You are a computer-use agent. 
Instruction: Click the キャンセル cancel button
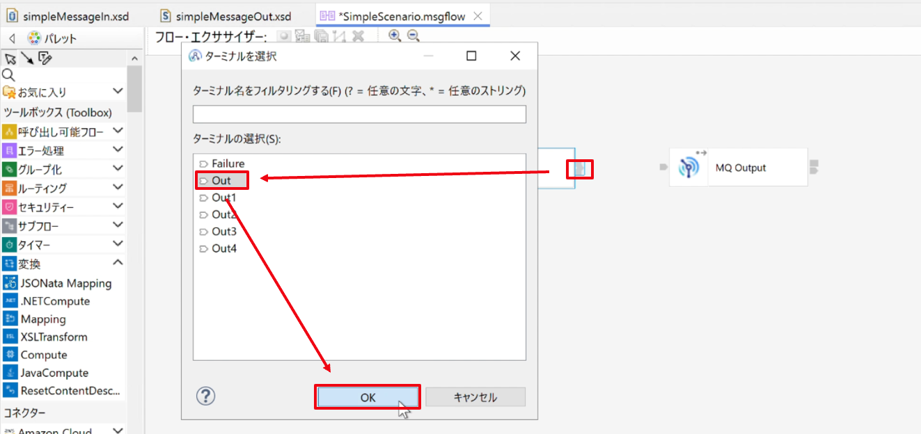point(475,397)
